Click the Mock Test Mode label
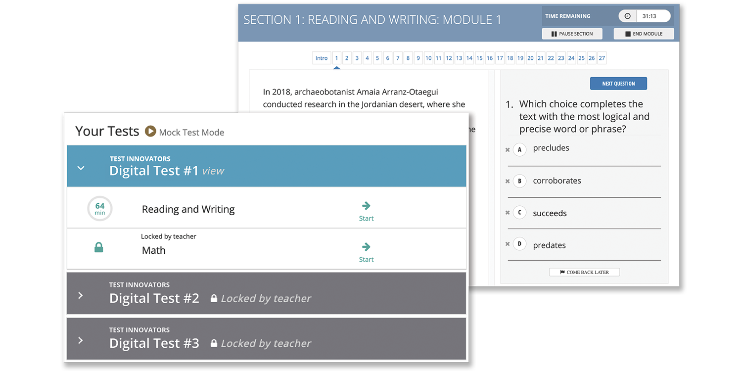 [191, 133]
